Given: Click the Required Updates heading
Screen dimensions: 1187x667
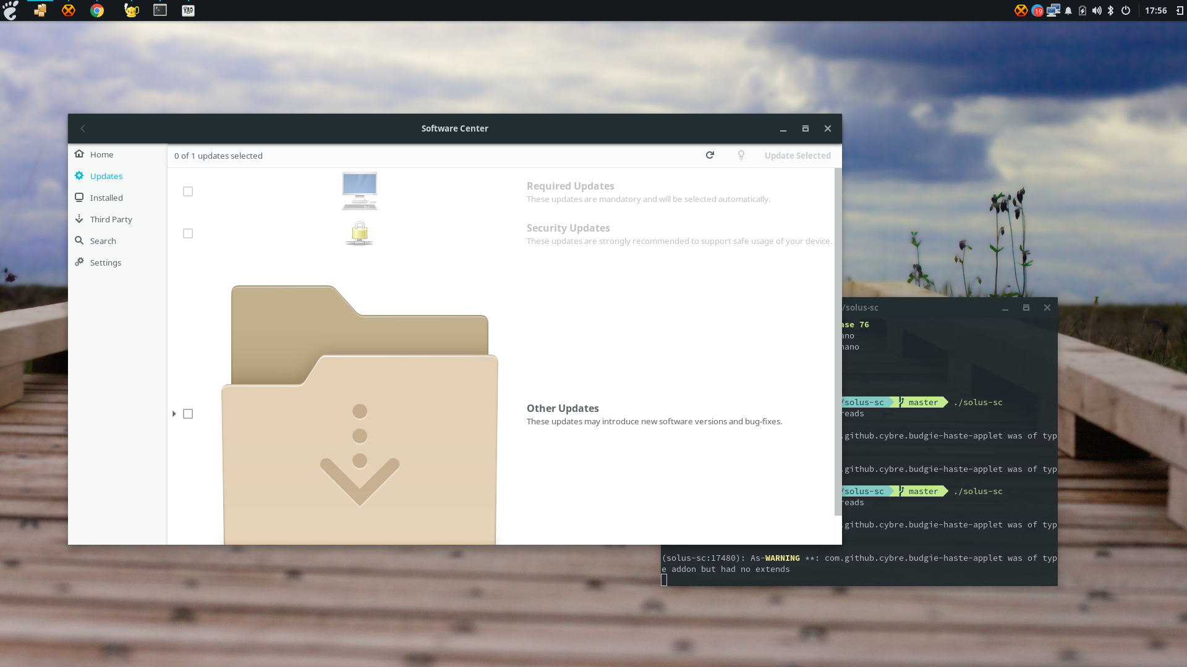Looking at the screenshot, I should 570,186.
